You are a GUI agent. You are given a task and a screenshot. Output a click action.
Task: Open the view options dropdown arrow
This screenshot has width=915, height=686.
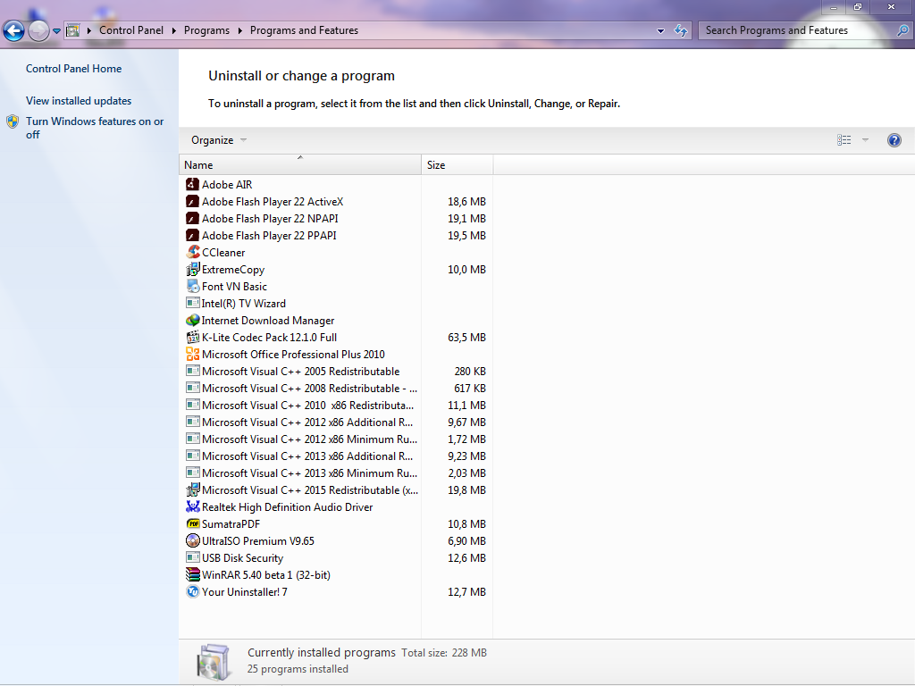tap(865, 140)
